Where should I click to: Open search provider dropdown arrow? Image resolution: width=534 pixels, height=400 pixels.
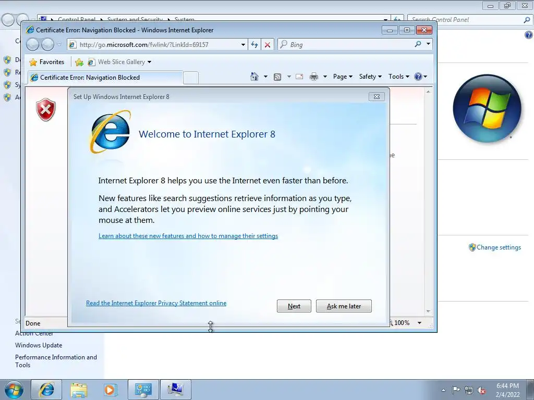[428, 44]
